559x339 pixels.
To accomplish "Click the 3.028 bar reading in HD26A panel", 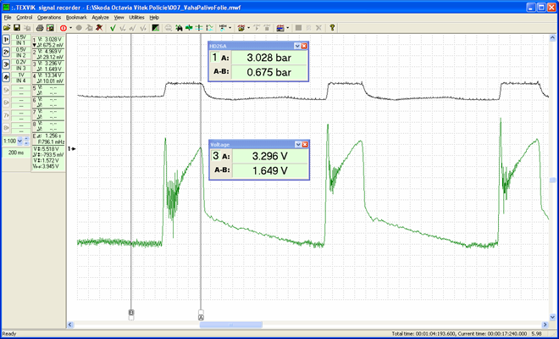I will click(x=269, y=58).
